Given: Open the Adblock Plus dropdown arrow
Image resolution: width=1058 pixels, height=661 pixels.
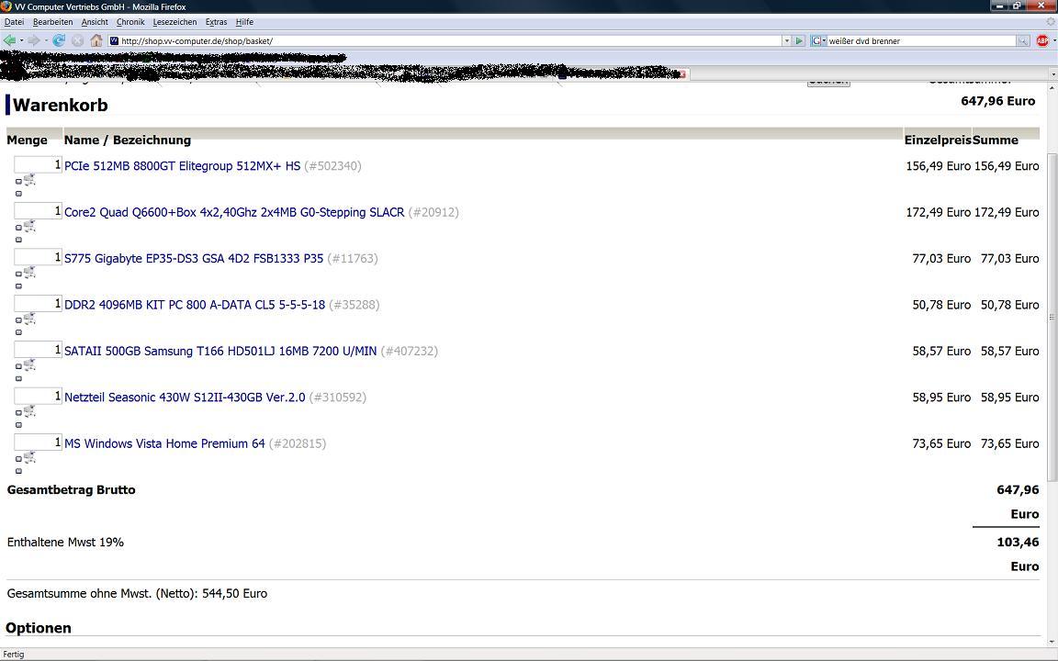Looking at the screenshot, I should (x=1054, y=41).
